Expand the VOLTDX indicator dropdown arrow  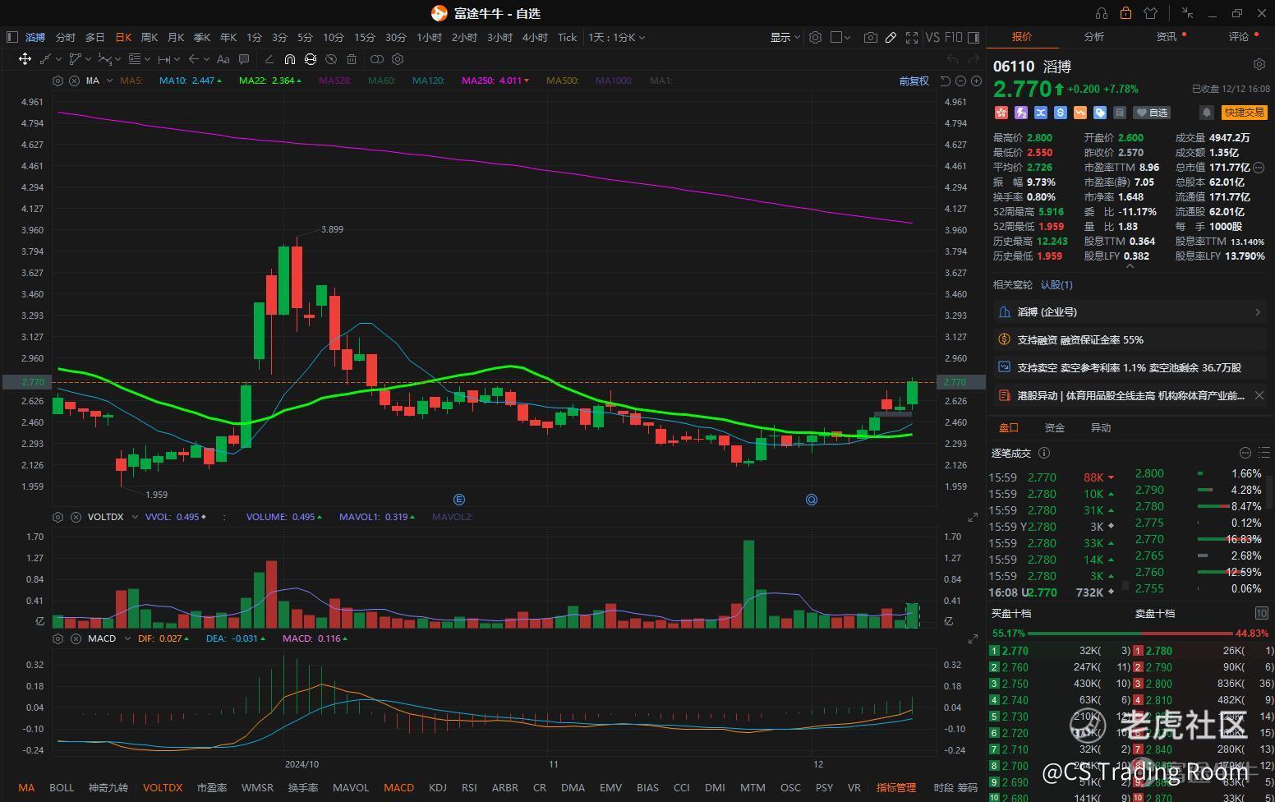(135, 517)
